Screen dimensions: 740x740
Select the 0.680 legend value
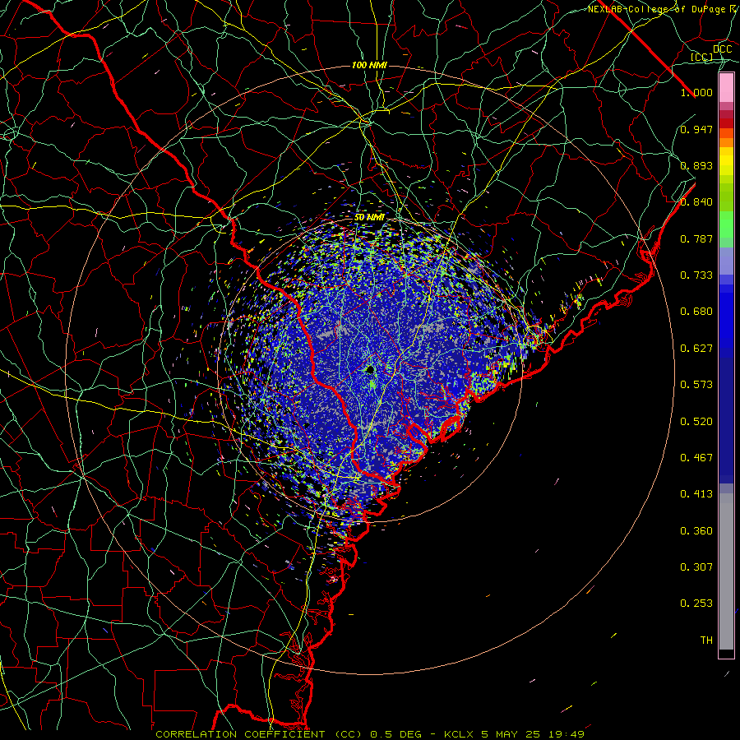(x=696, y=312)
